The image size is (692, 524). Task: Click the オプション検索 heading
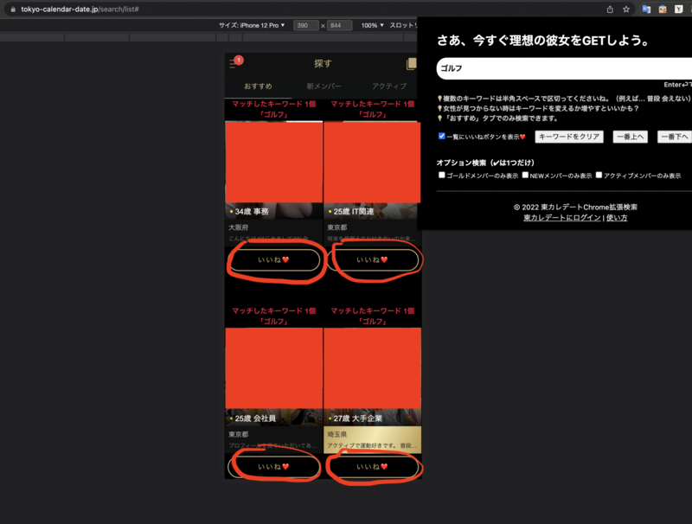[x=485, y=163]
